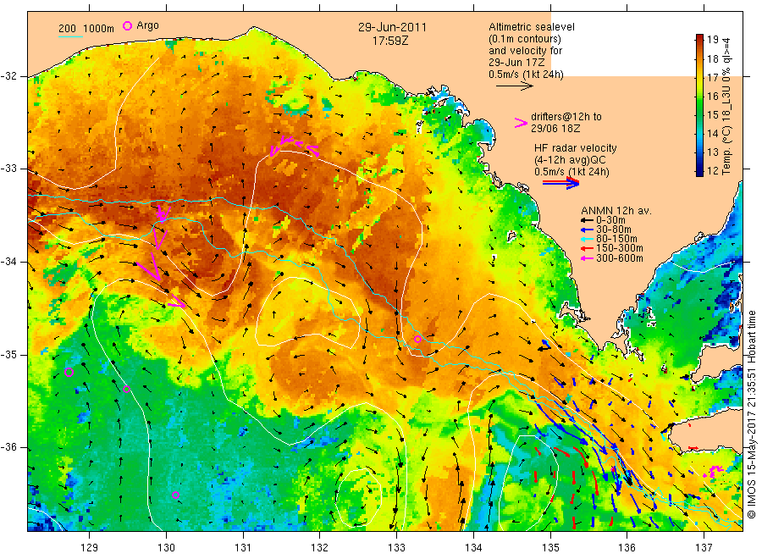Click the red 150-300m legend arrow

[x=588, y=248]
